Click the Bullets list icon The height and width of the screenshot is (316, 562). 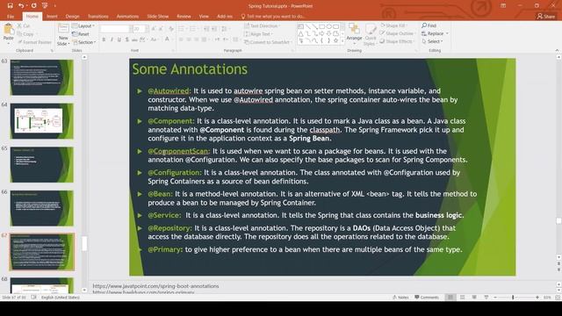pyautogui.click(x=182, y=29)
